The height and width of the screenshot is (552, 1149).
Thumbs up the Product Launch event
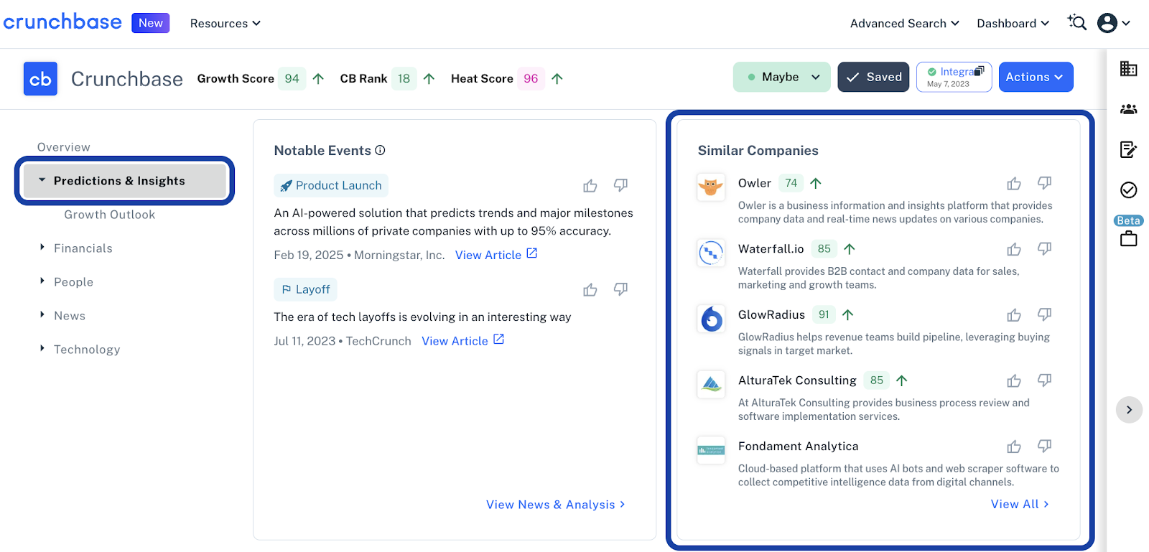coord(590,186)
